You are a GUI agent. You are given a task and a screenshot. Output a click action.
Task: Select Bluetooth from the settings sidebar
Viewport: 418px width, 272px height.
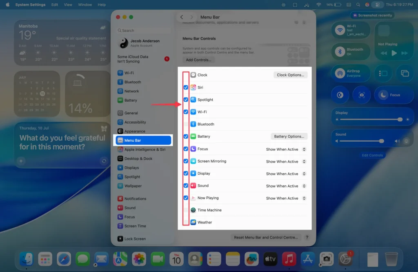pos(131,82)
